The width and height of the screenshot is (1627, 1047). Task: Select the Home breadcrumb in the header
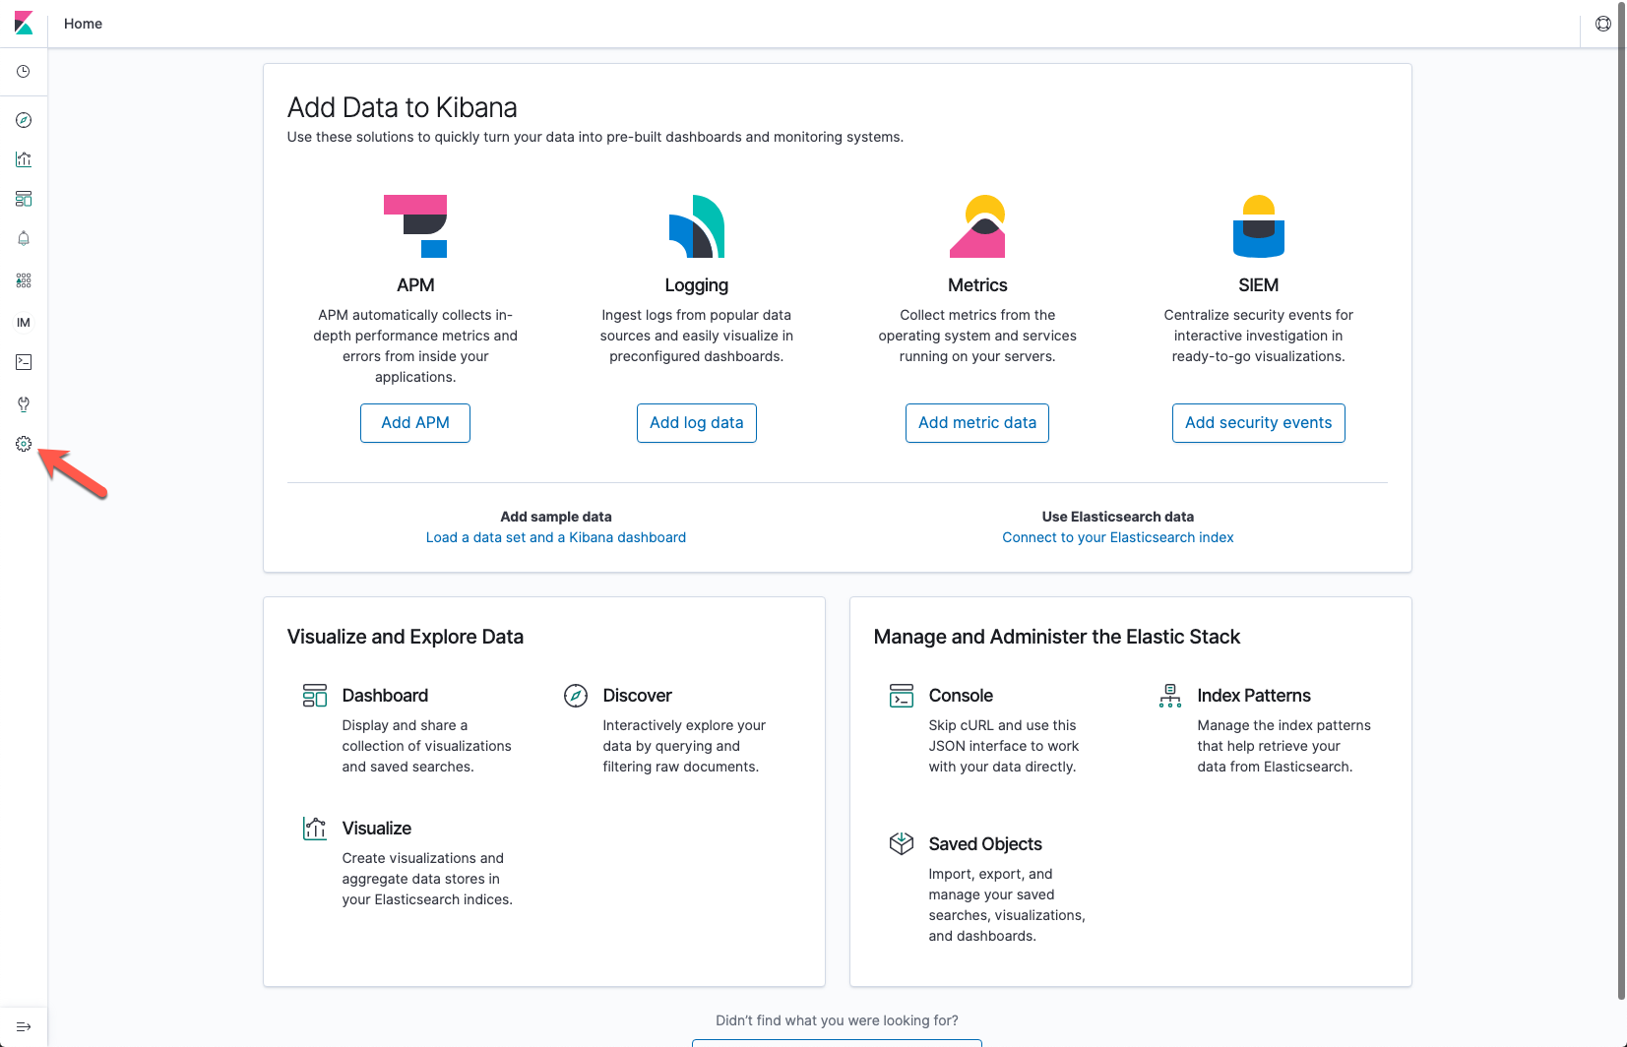click(83, 24)
